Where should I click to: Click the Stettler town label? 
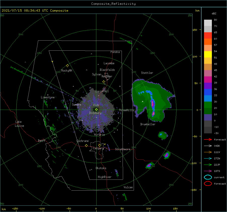tap(147, 73)
